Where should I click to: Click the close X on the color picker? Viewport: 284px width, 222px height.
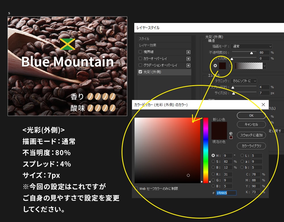(263, 104)
